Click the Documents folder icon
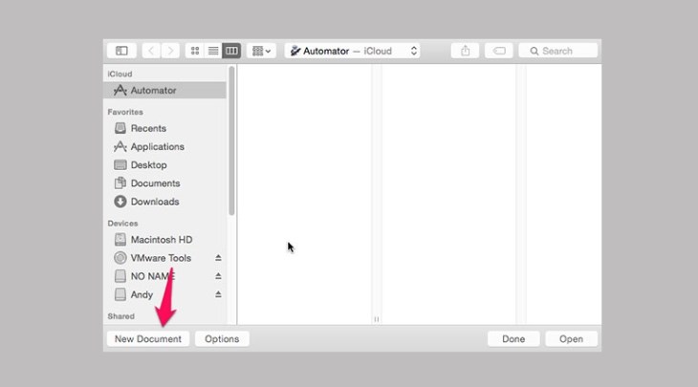 tap(120, 183)
